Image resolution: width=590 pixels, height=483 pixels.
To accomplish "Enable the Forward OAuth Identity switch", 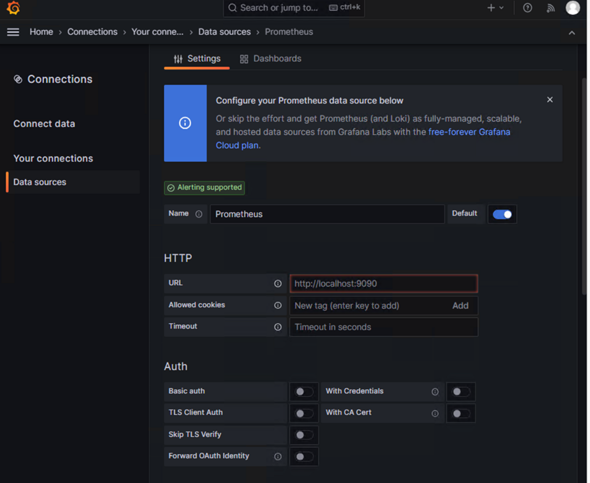I will pyautogui.click(x=304, y=457).
